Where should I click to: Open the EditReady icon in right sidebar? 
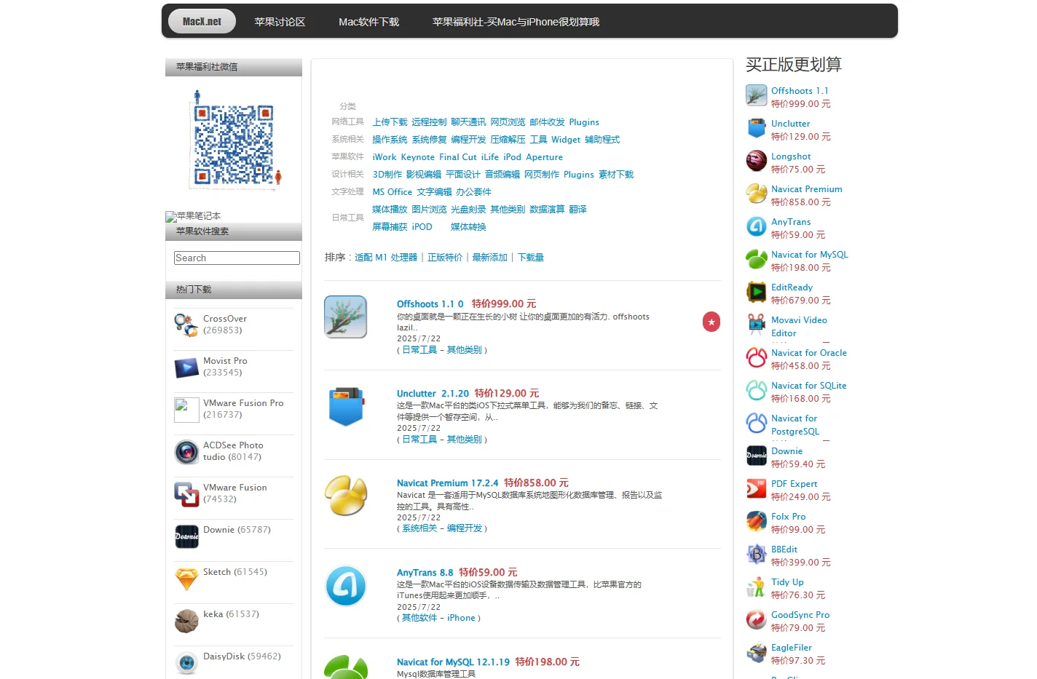tap(757, 292)
